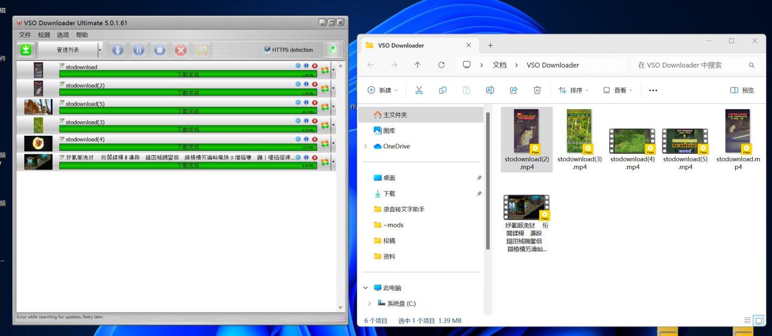
Task: Click the green download button in VSO toolbar
Action: point(26,50)
